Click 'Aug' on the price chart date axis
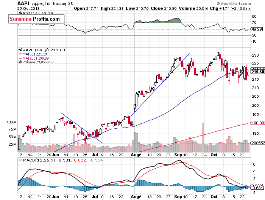 click(x=135, y=155)
